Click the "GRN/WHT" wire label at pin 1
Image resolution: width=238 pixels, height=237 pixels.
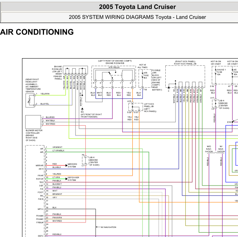pyautogui.click(x=57, y=147)
